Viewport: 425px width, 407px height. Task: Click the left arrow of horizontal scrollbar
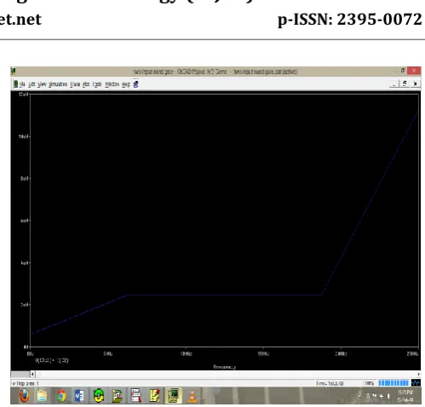(x=32, y=374)
